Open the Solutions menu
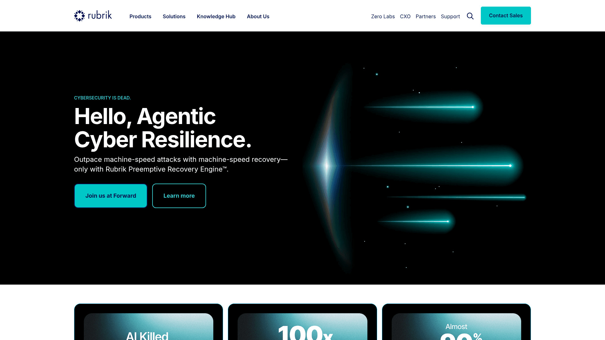This screenshot has width=605, height=340. tap(174, 16)
